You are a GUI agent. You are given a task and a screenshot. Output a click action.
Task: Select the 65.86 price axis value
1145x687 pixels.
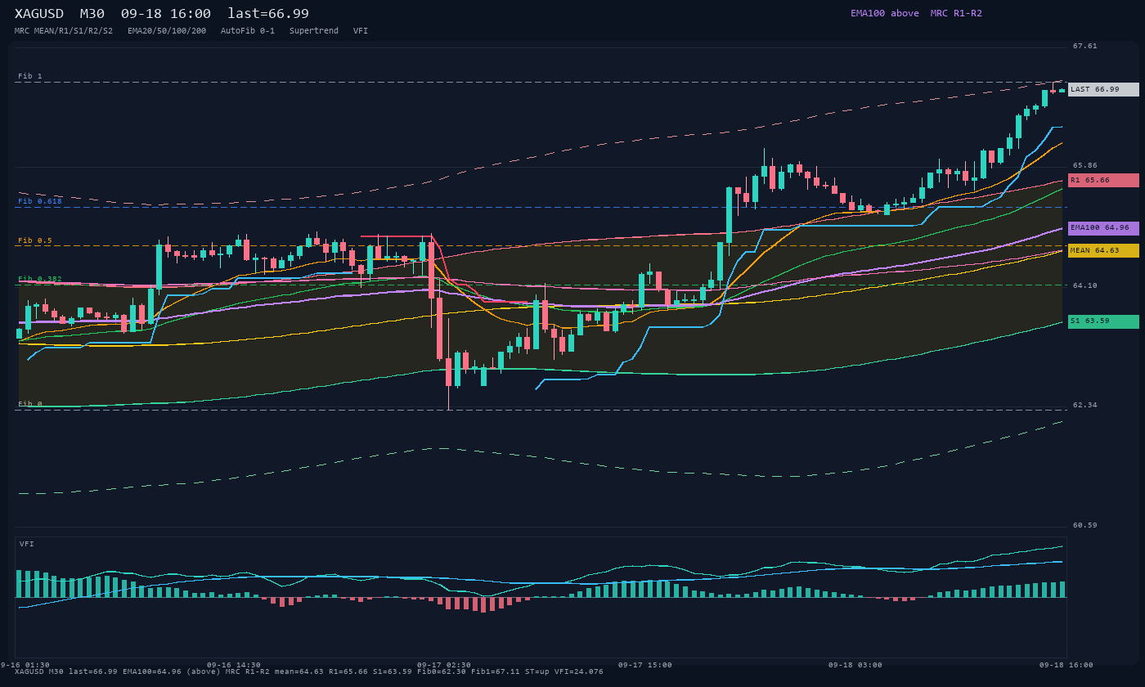1085,165
